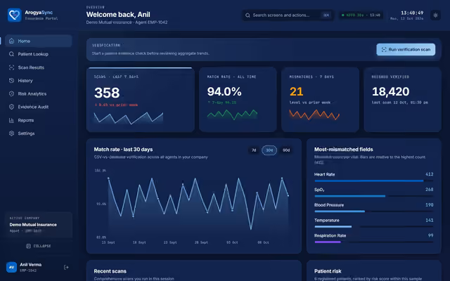
Task: Click the 18,420 records value
Action: click(390, 92)
